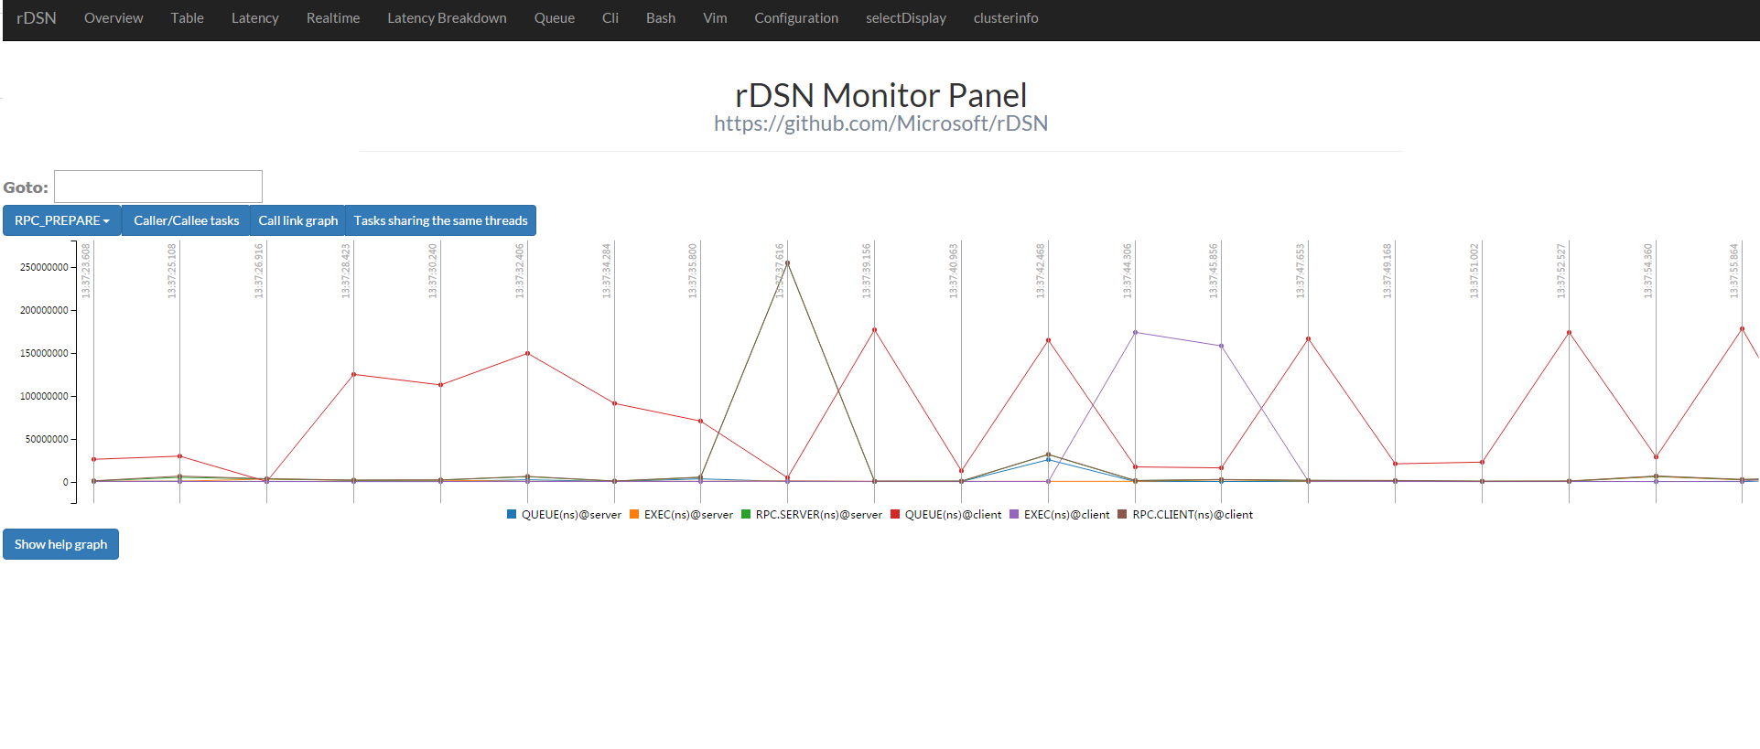Open selectDisplay in the navbar
1760x749 pixels.
906,18
